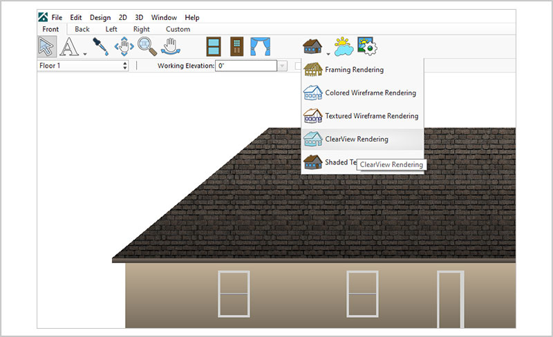Open the sun and cloud lighting tool
Image resolution: width=553 pixels, height=337 pixels.
pos(344,46)
